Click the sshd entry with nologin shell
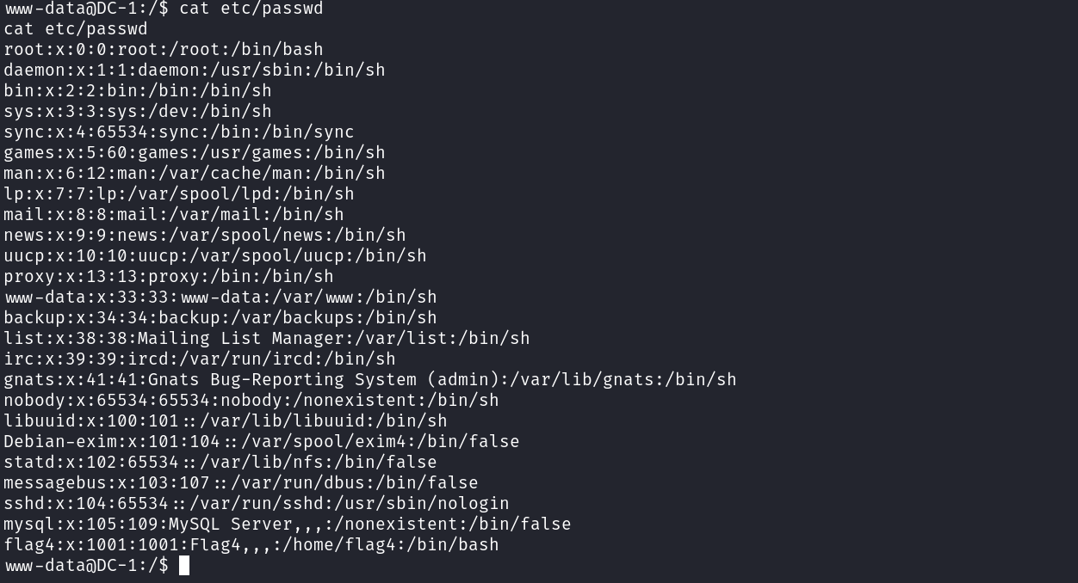The image size is (1078, 583). click(x=256, y=504)
